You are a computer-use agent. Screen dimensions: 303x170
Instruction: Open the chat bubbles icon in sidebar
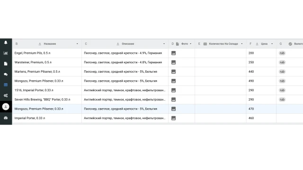6,74
